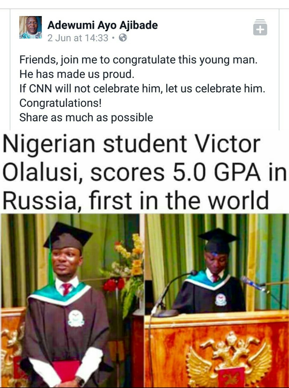The width and height of the screenshot is (289, 388).
Task: Click the 'Congratulations!' text line
Action: (x=60, y=103)
